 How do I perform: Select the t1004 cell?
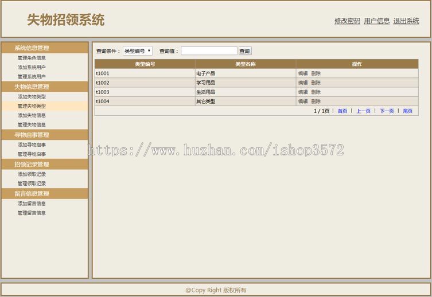click(x=145, y=101)
